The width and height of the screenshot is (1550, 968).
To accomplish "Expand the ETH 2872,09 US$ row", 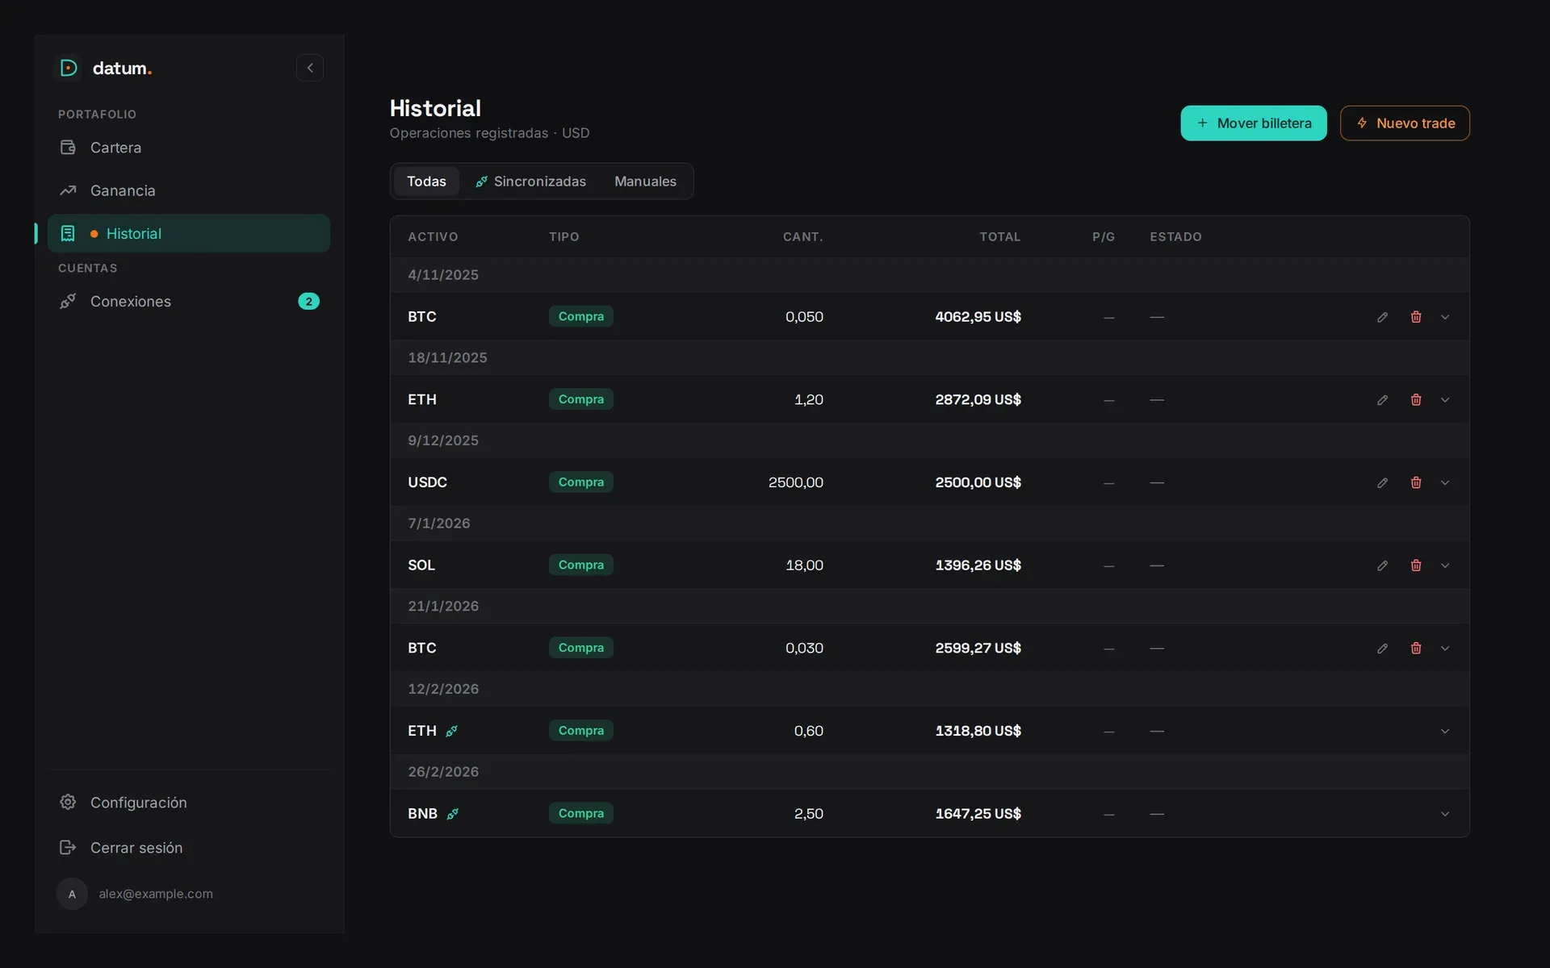I will coord(1445,400).
